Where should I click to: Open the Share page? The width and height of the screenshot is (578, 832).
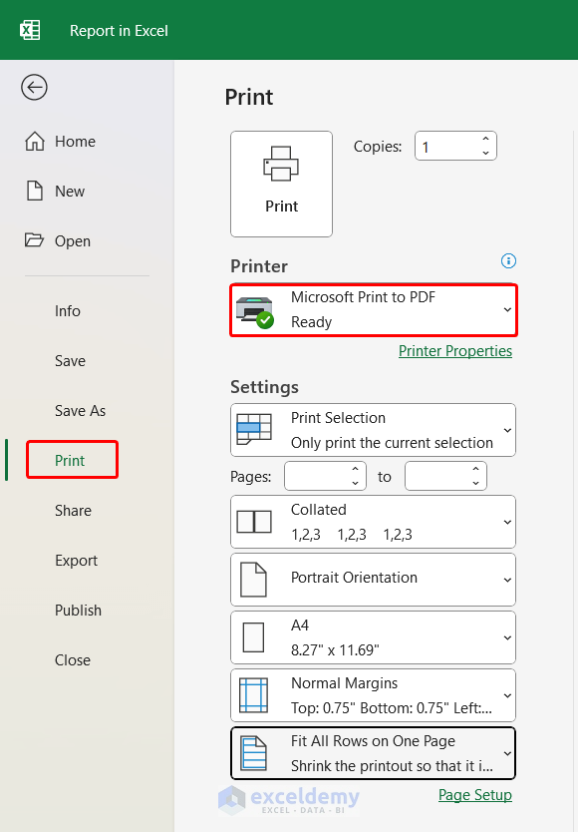tap(73, 511)
